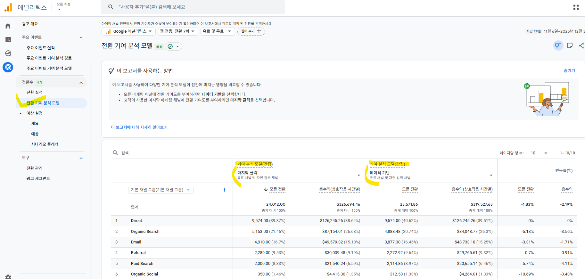Open the Explore icon in left rail
The width and height of the screenshot is (585, 279).
pyautogui.click(x=8, y=53)
